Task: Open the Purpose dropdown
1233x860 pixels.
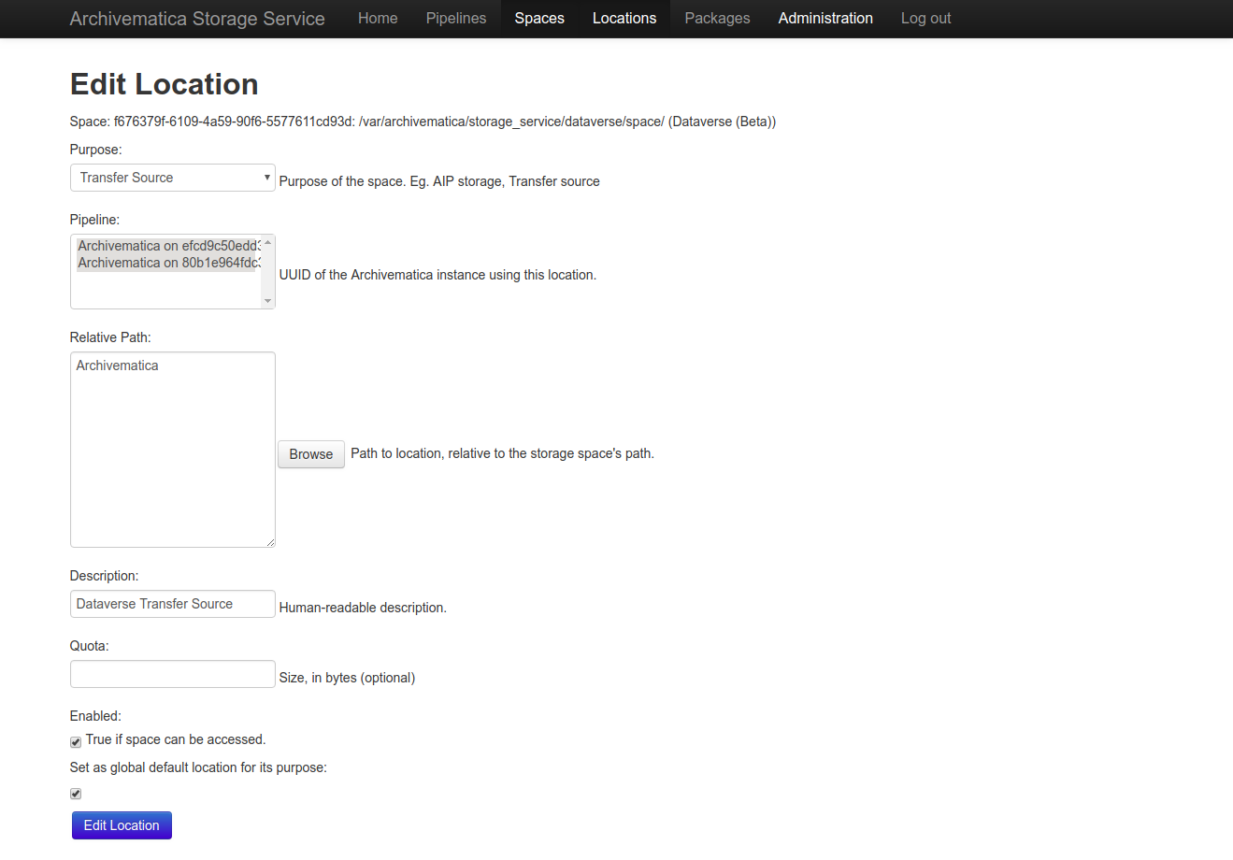Action: pos(172,177)
